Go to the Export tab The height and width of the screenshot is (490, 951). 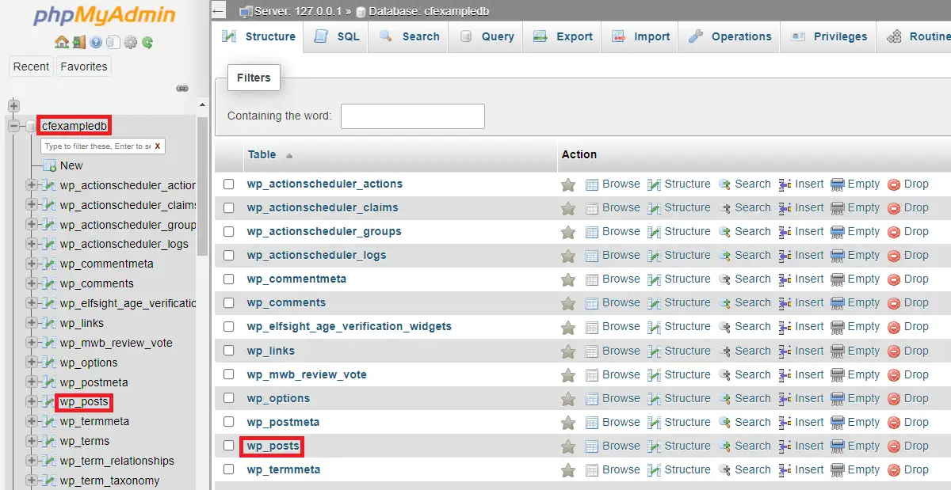(562, 36)
